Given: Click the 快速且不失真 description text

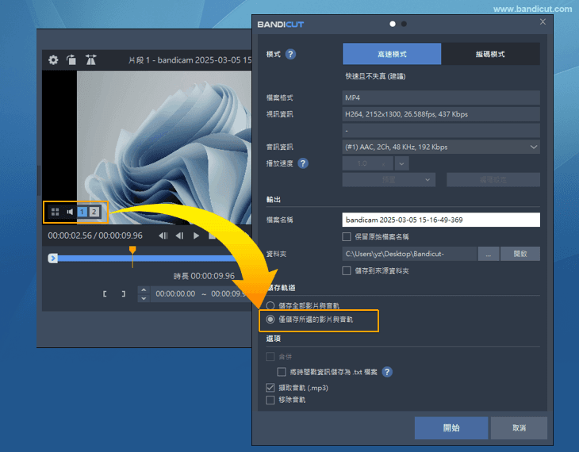Looking at the screenshot, I should click(375, 76).
